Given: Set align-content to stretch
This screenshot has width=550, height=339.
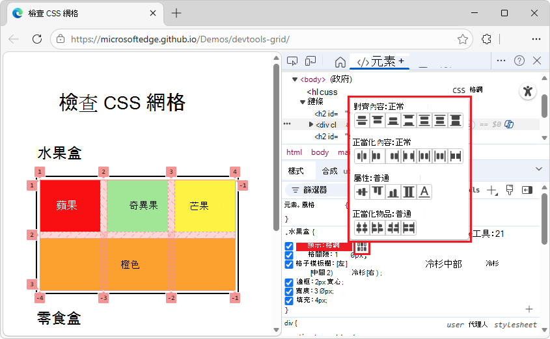Looking at the screenshot, I should tap(455, 120).
